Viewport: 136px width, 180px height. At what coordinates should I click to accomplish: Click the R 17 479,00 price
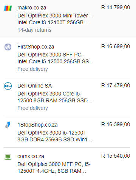(116, 85)
